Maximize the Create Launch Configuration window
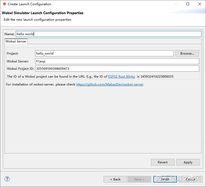The width and height of the screenshot is (206, 187). [188, 4]
